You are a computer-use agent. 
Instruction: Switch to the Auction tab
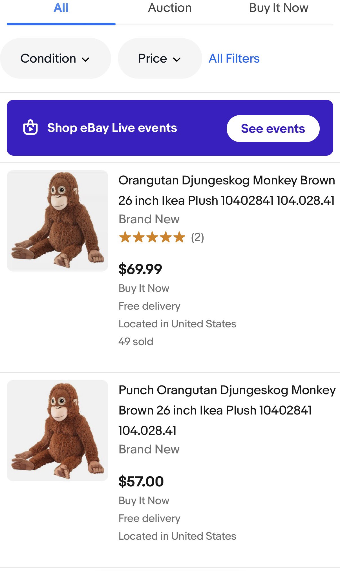coord(170,8)
